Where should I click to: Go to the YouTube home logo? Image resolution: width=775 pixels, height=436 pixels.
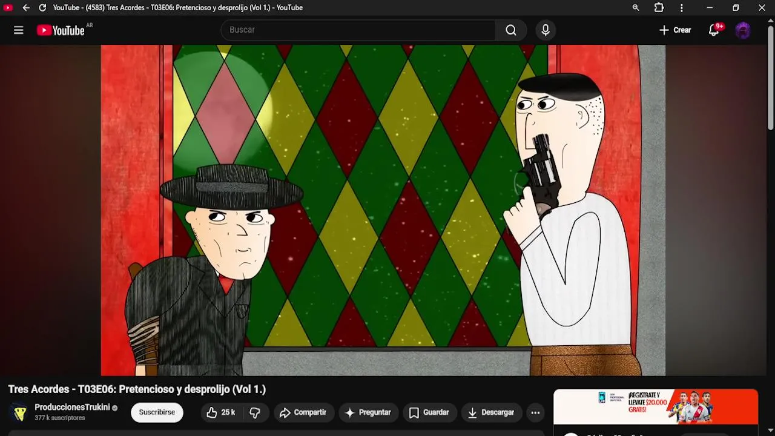(x=61, y=30)
